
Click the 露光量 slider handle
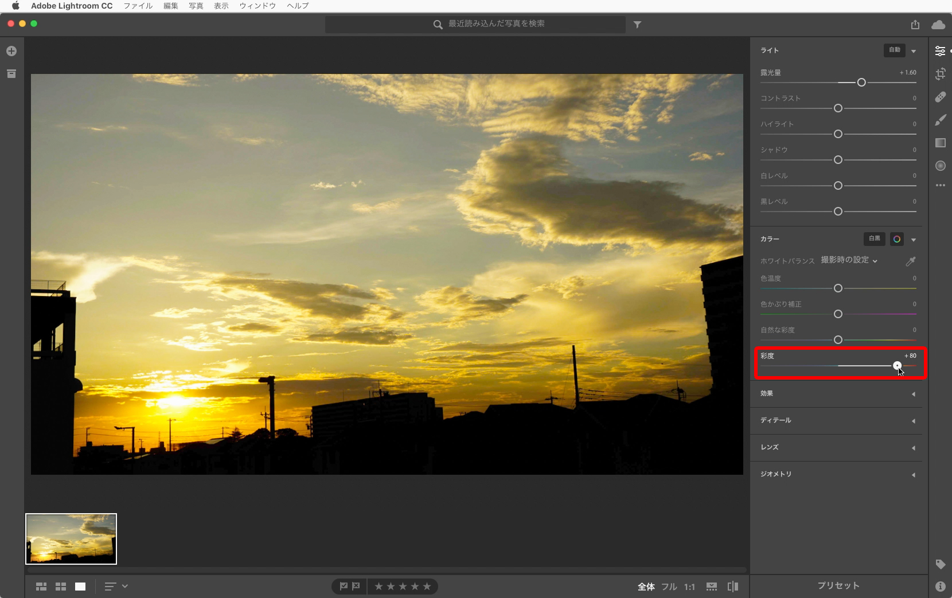pos(861,83)
